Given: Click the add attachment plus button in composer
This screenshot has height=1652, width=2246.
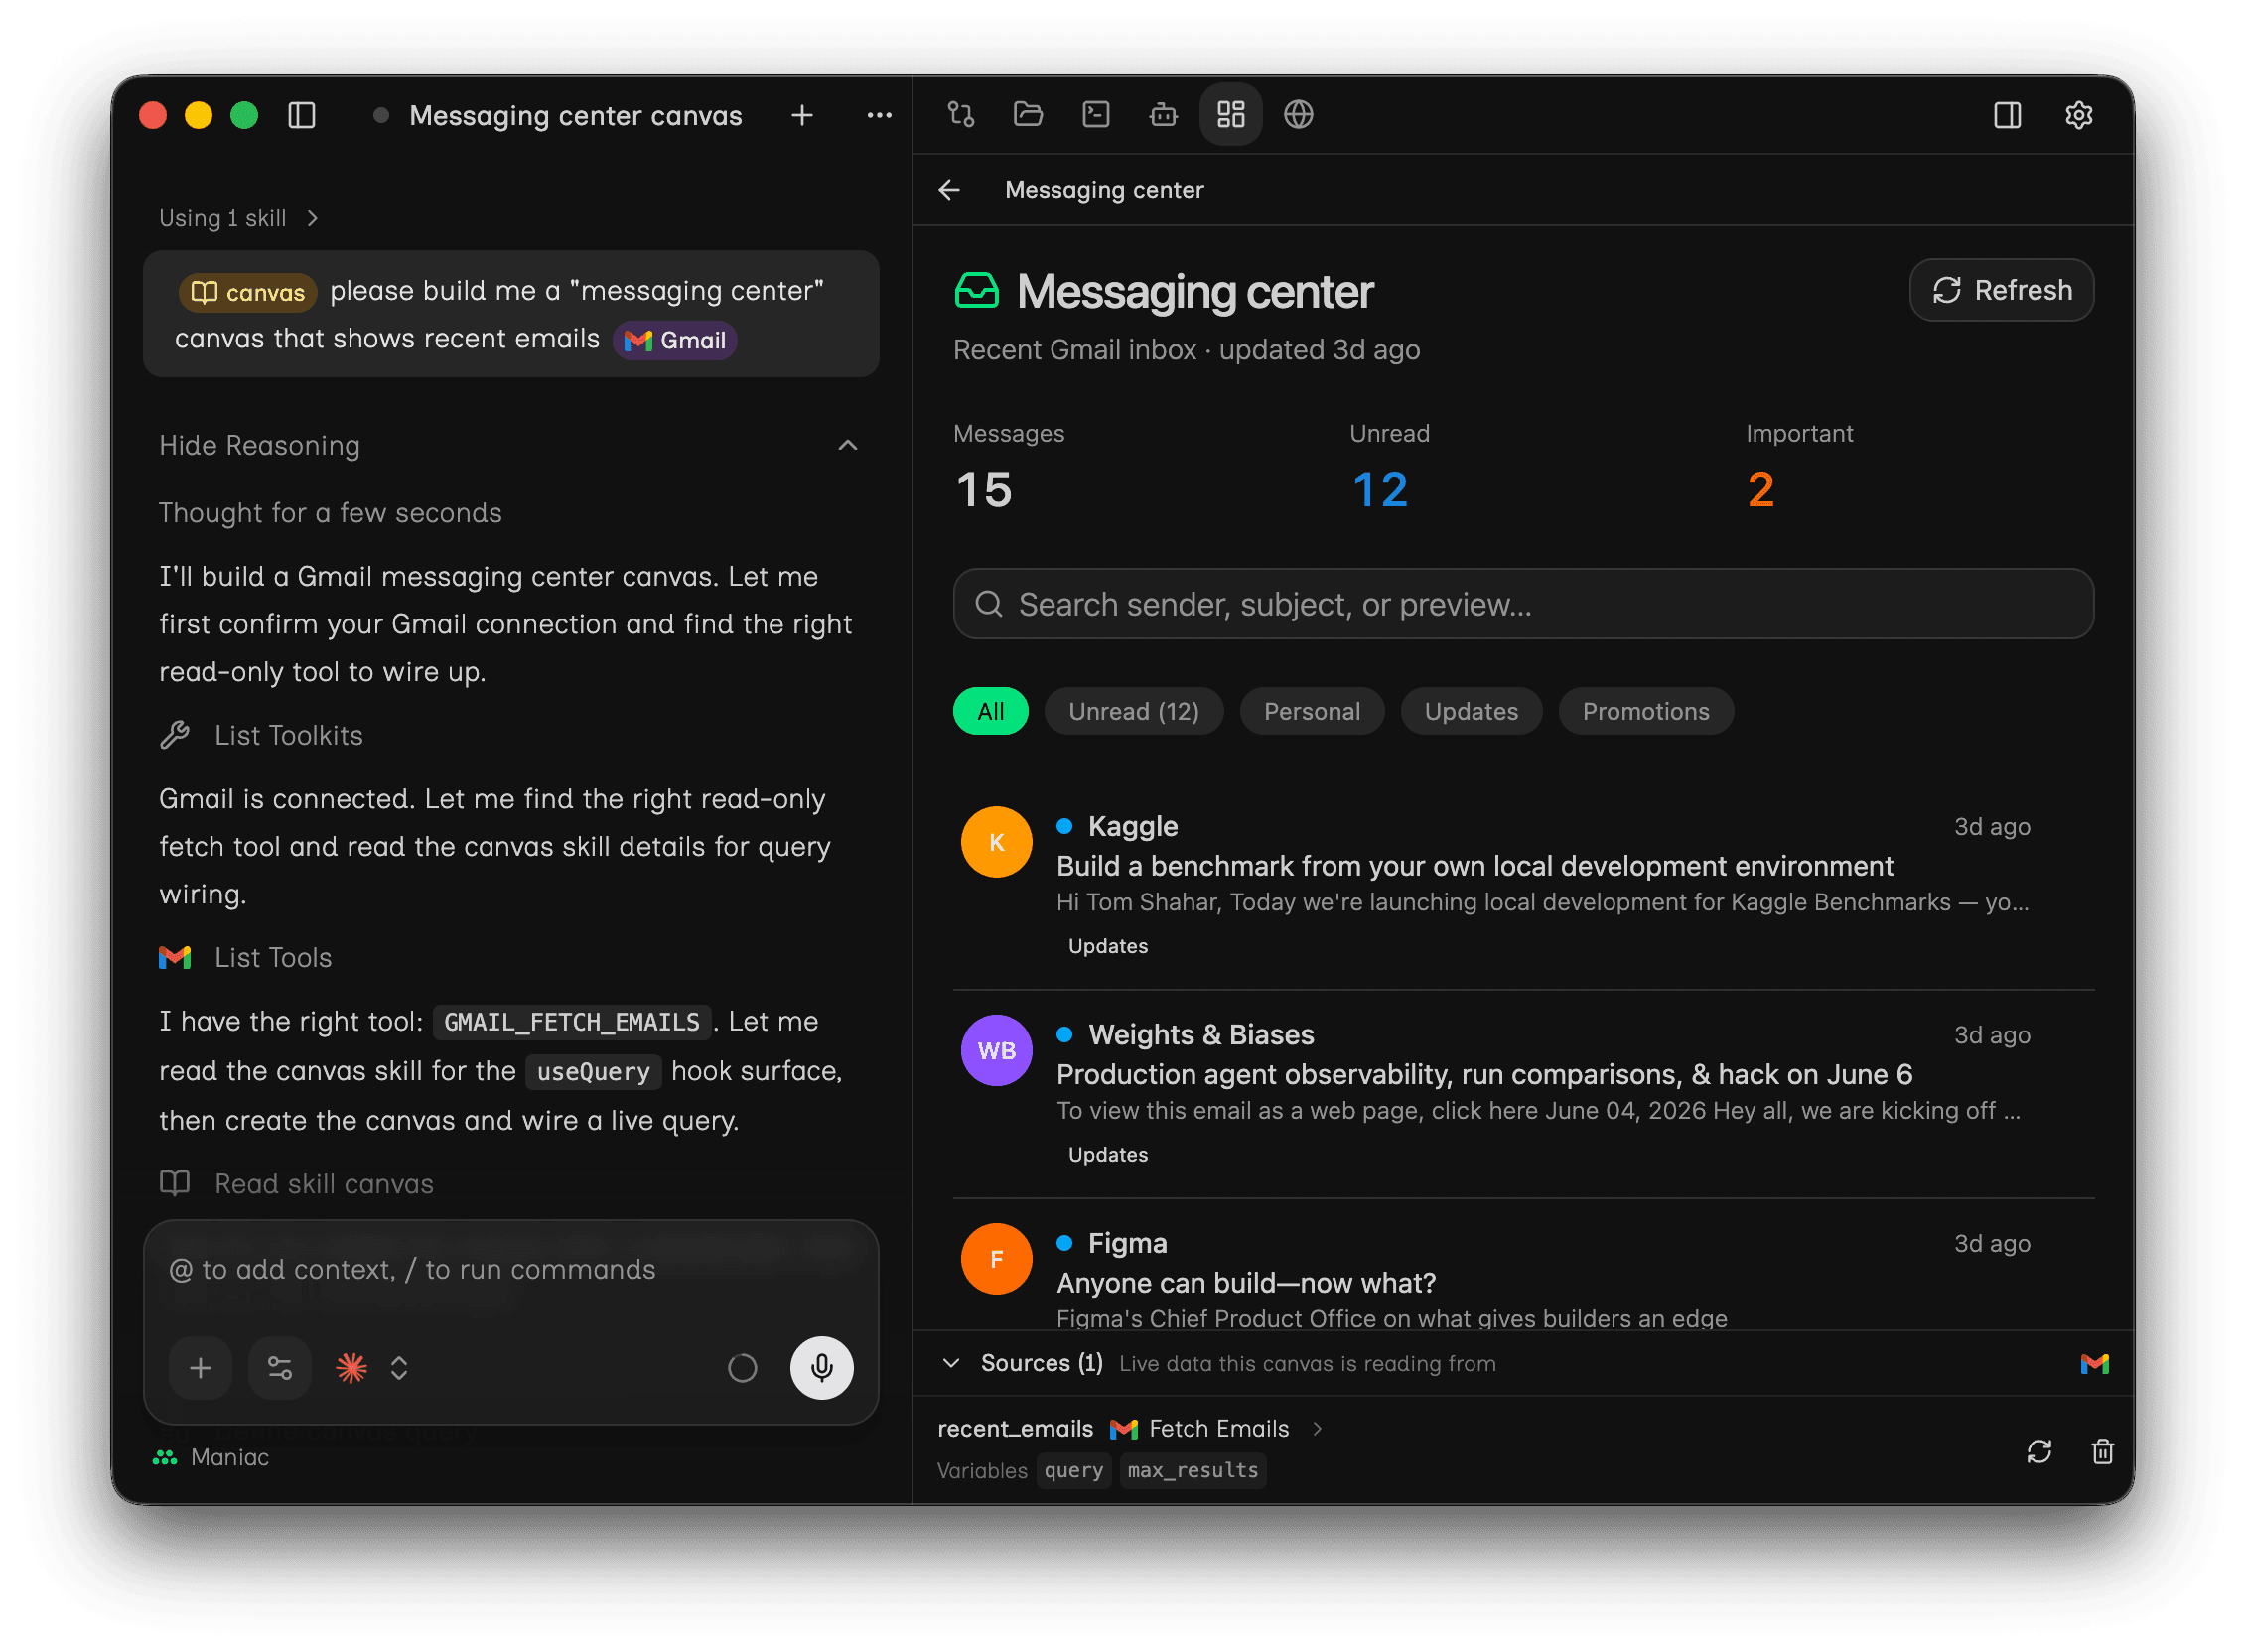Looking at the screenshot, I should pos(200,1367).
